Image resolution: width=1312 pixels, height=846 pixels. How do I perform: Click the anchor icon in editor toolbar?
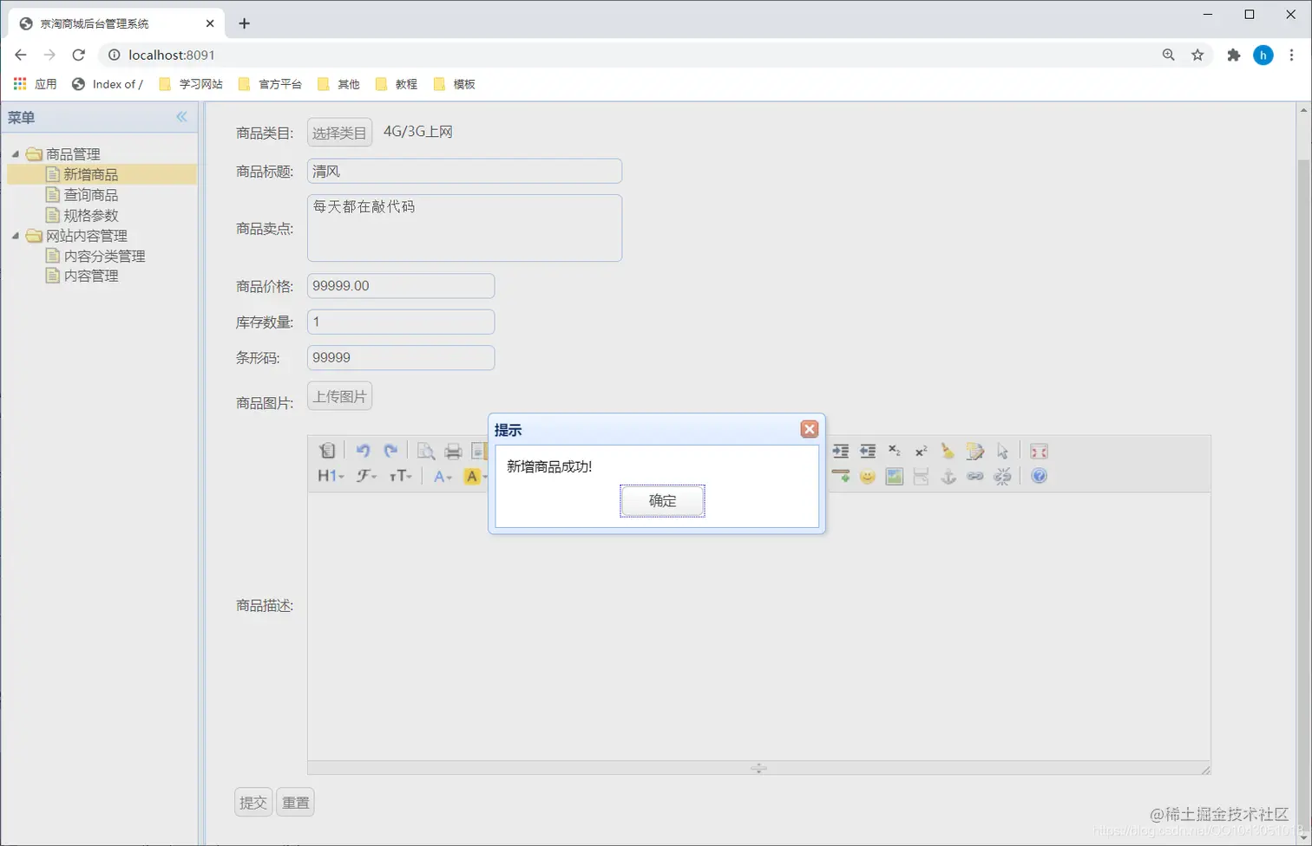948,476
